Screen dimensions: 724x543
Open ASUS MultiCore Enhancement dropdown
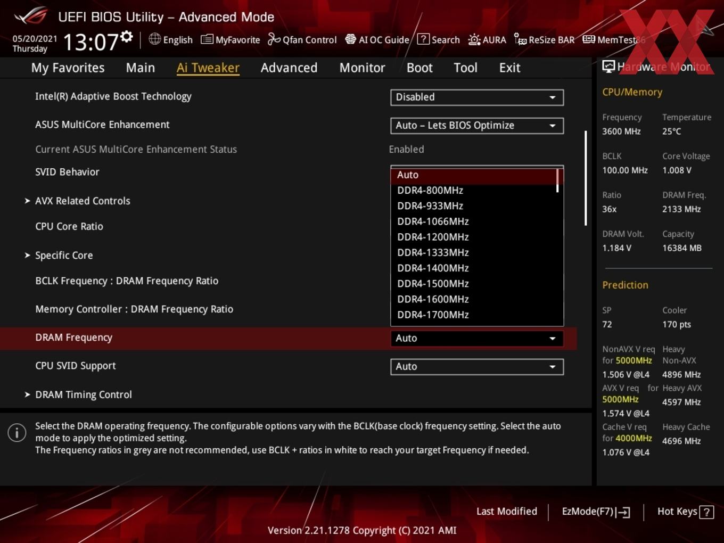pyautogui.click(x=477, y=126)
